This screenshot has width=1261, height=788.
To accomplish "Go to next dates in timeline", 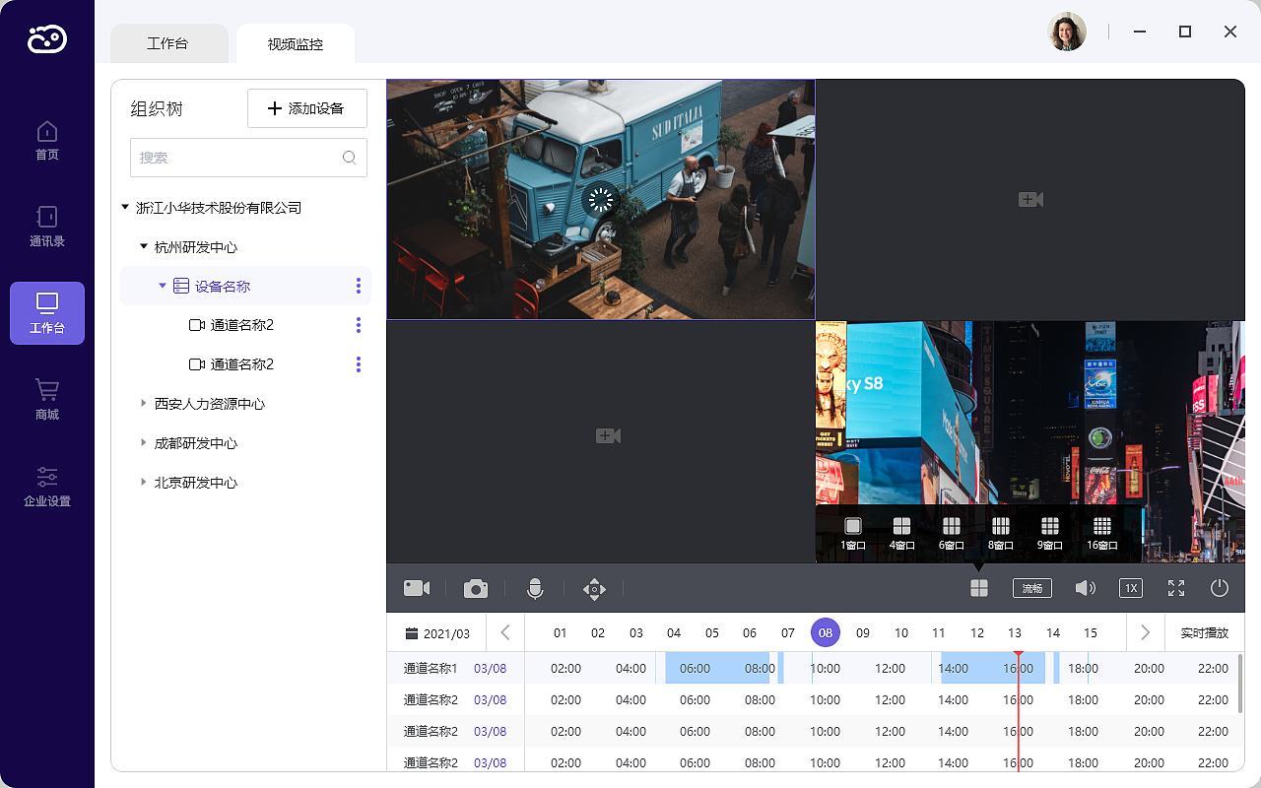I will click(x=1145, y=632).
